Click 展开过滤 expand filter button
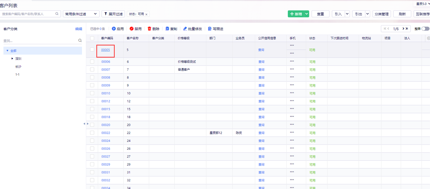The width and height of the screenshot is (430, 189). (x=113, y=14)
